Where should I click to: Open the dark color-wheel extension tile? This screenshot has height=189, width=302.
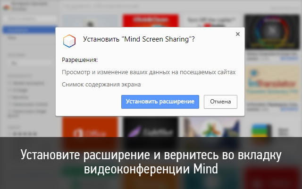272,32
